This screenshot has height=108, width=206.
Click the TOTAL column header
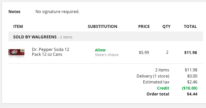(x=190, y=26)
